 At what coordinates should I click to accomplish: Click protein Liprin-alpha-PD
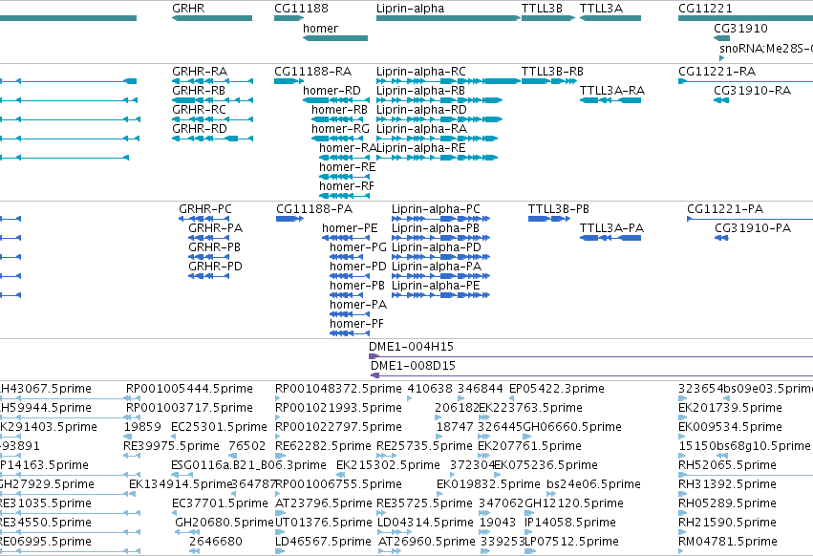[440, 257]
